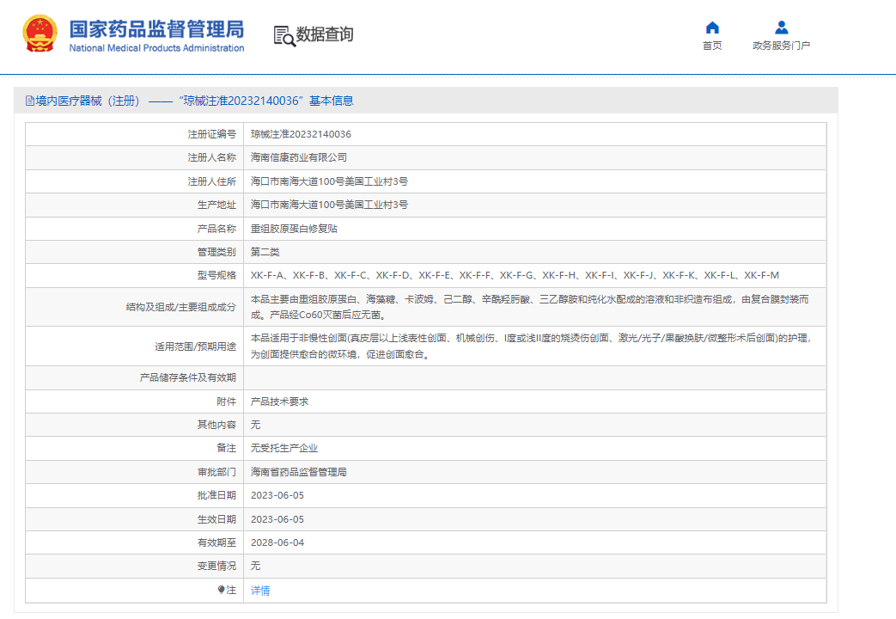Click the empty 产品储存条件及有效期 value cell
Image resolution: width=896 pixels, height=619 pixels.
pos(535,377)
